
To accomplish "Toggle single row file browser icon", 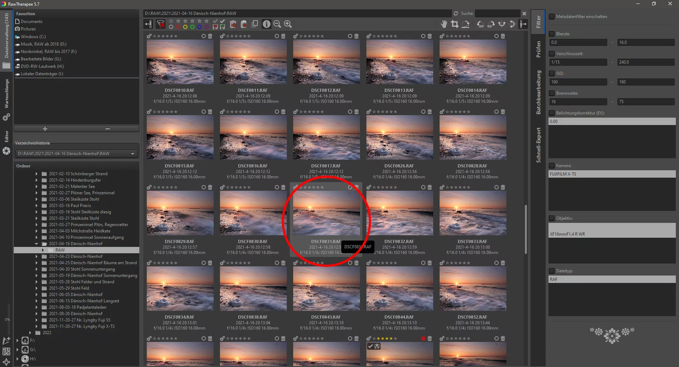I will [255, 24].
